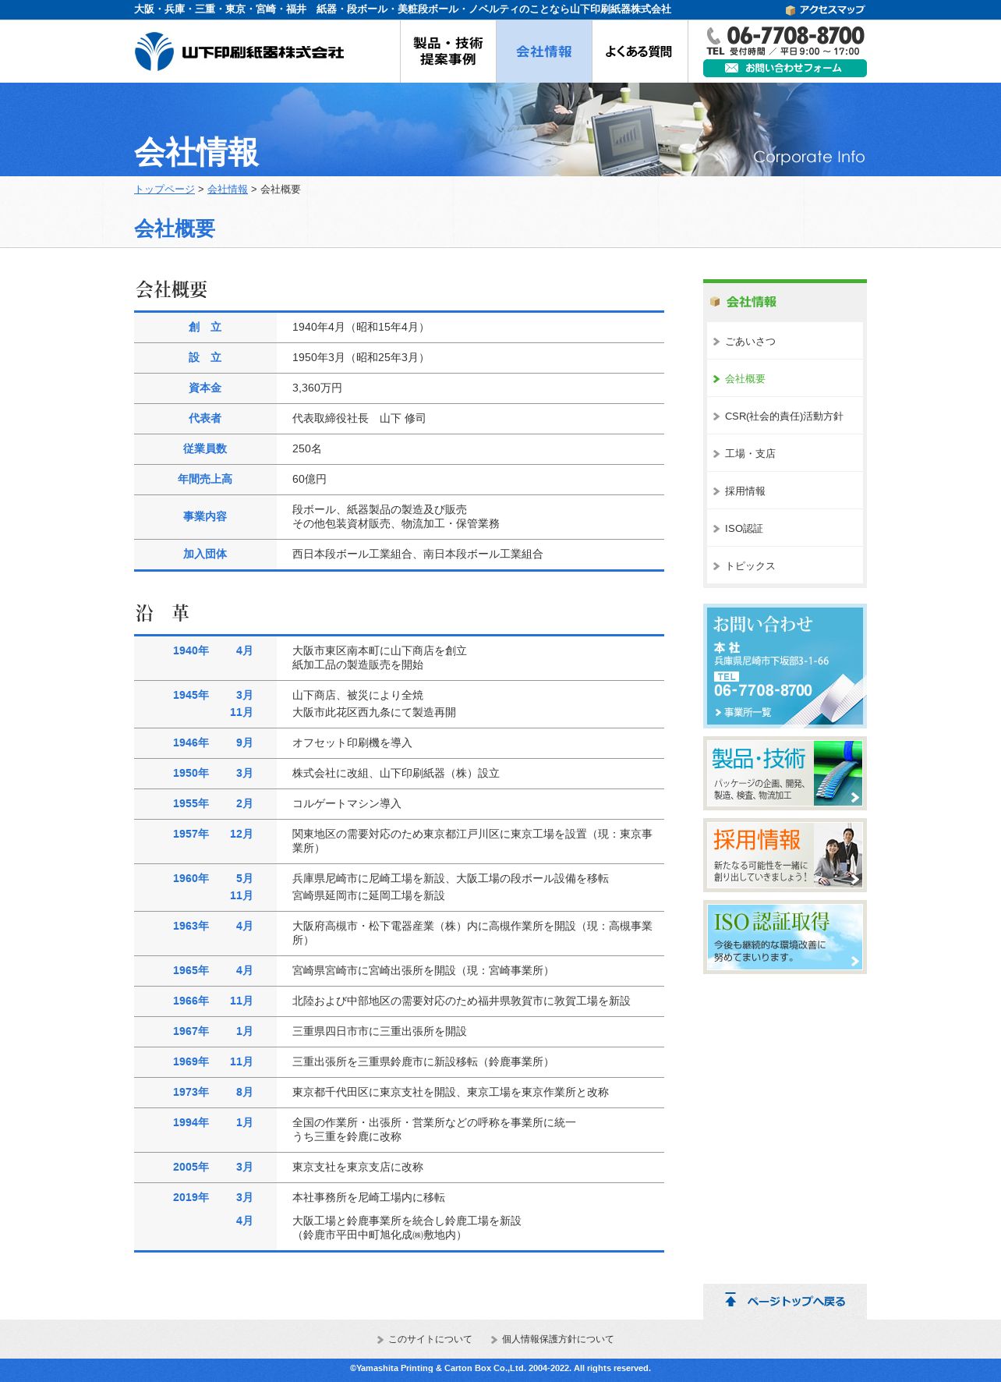This screenshot has width=1001, height=1382.
Task: Open the 製品・技術 banner
Action: [x=784, y=773]
